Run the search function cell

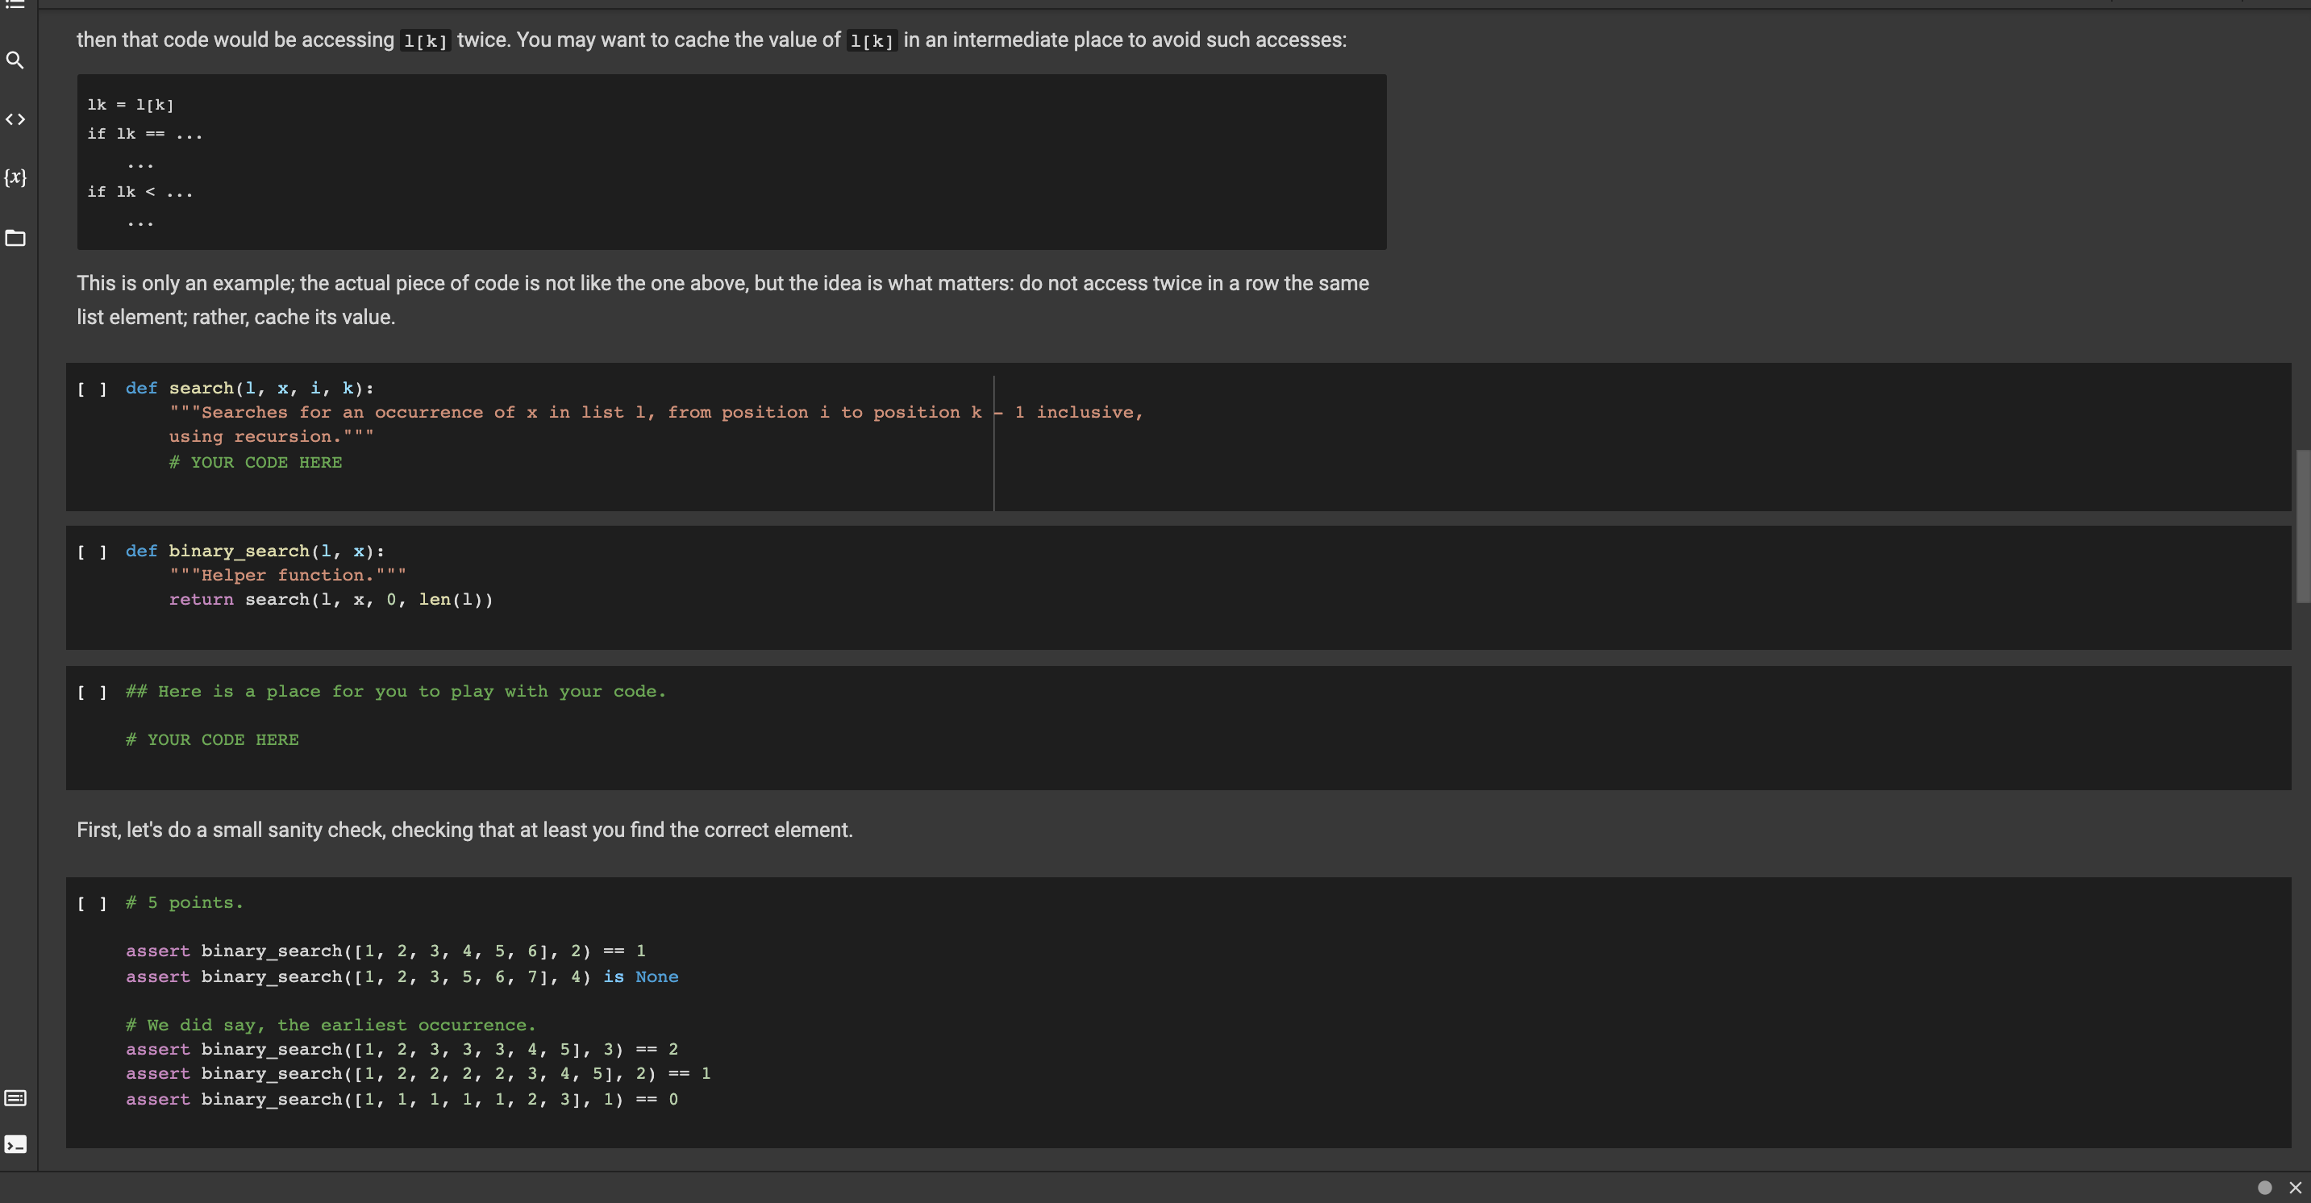pyautogui.click(x=91, y=389)
